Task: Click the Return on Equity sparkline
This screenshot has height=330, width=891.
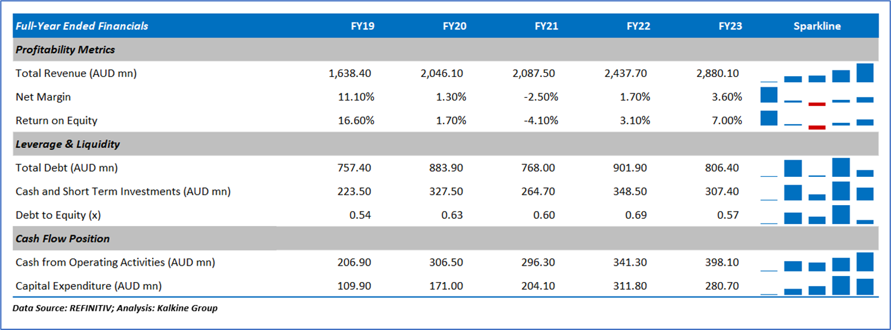Action: point(817,120)
